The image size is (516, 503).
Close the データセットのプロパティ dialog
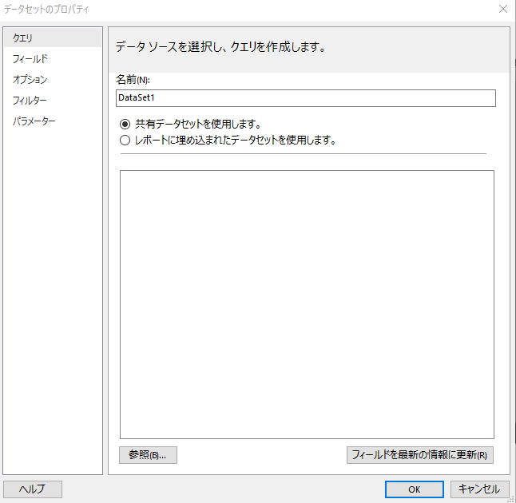click(502, 10)
